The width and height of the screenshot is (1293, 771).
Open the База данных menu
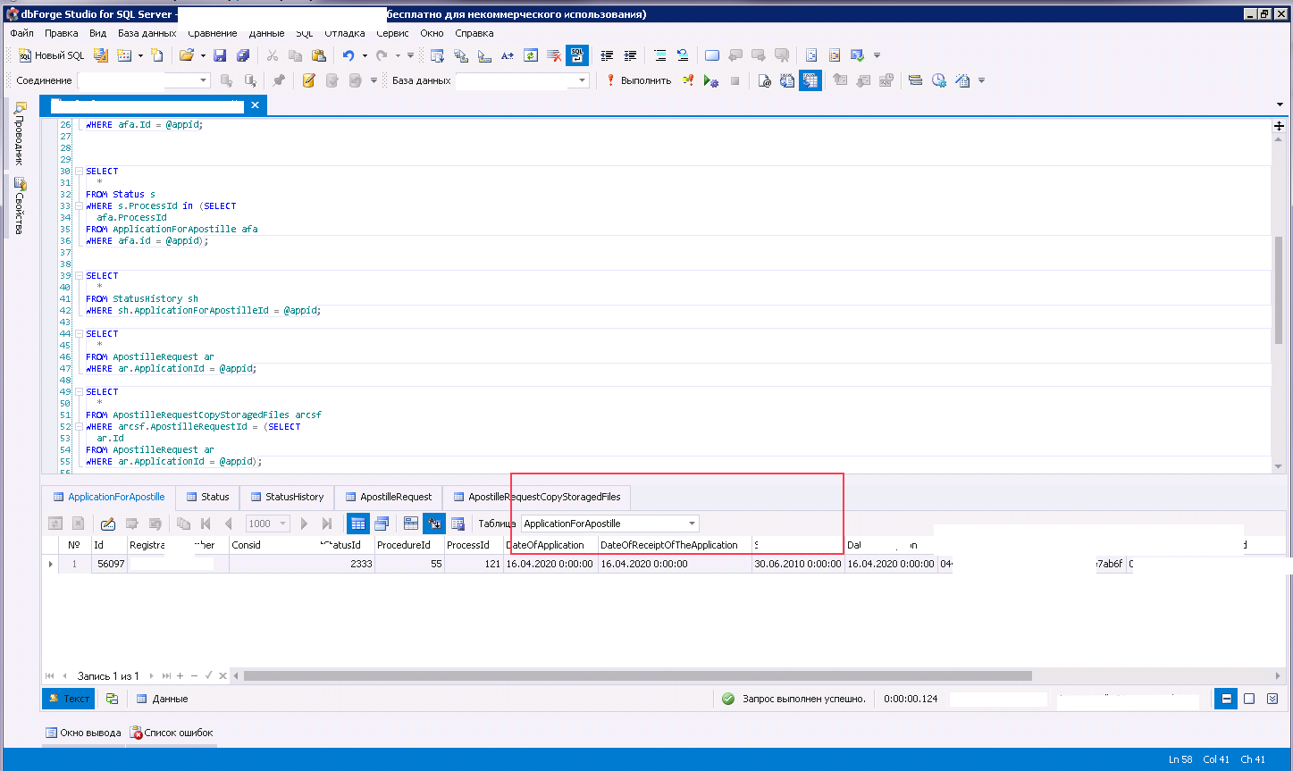point(147,33)
